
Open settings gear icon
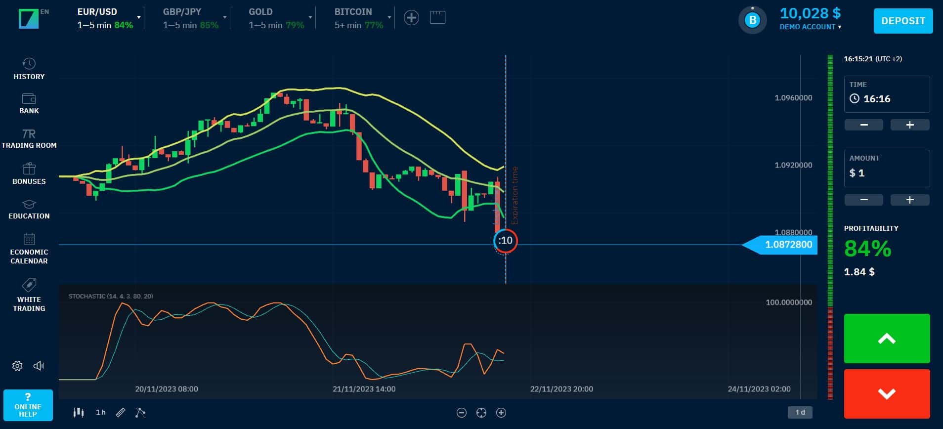(x=17, y=366)
